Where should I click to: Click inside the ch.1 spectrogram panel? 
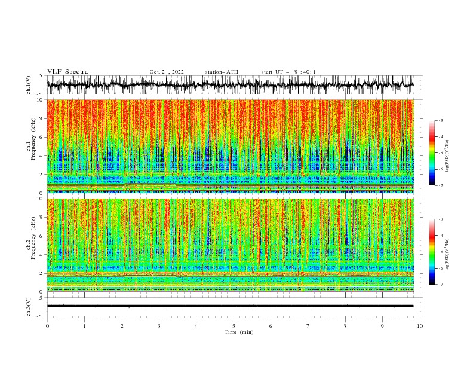[x=231, y=146]
